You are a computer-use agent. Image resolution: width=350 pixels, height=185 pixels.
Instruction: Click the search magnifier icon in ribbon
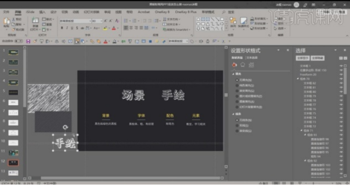click(x=223, y=12)
